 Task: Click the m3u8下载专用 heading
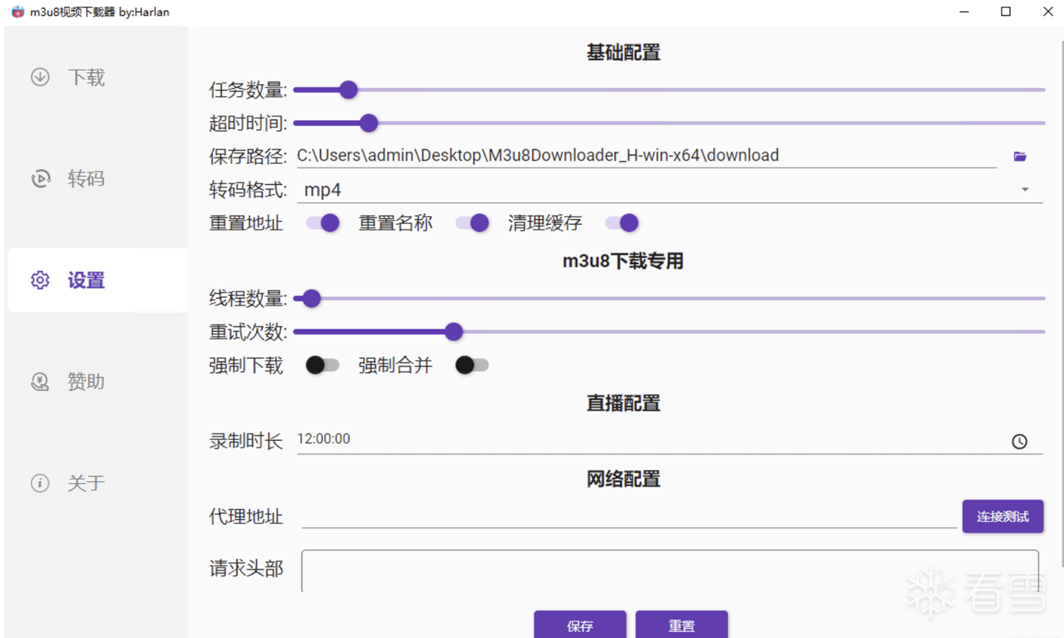[623, 261]
